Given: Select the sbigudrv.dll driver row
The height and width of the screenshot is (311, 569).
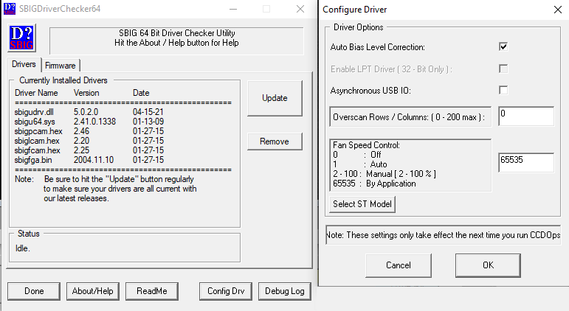Looking at the screenshot, I should (89, 112).
